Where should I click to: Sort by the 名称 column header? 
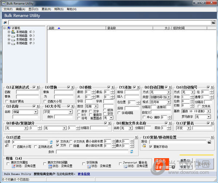point(77,28)
